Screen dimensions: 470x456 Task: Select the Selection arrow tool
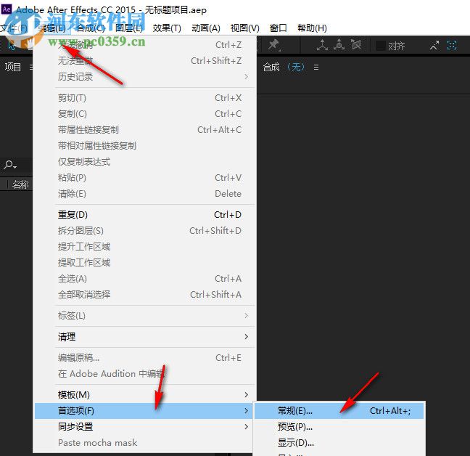click(x=12, y=45)
